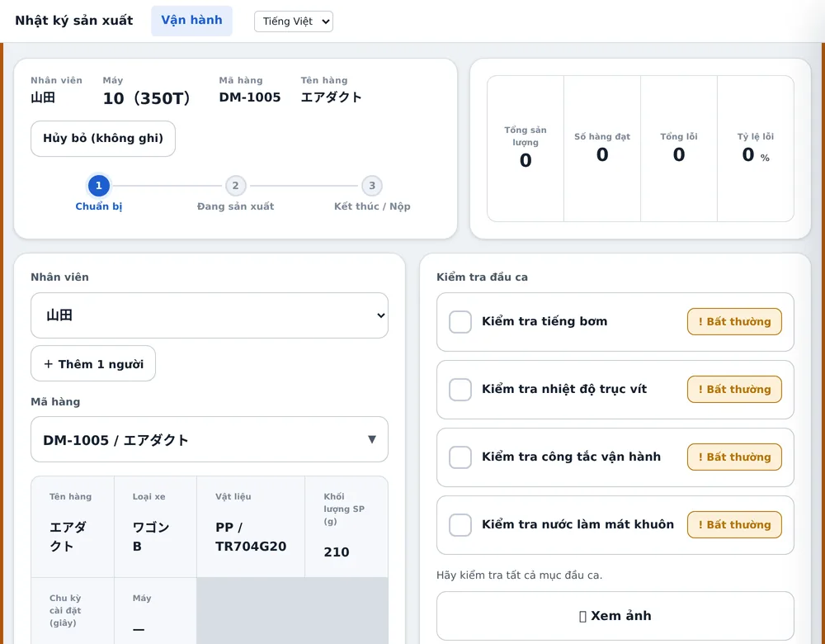Check Kiểm tra nhiệt độ trục vít checkbox

460,390
